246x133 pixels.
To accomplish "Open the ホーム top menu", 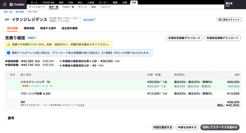I will point(34,3).
